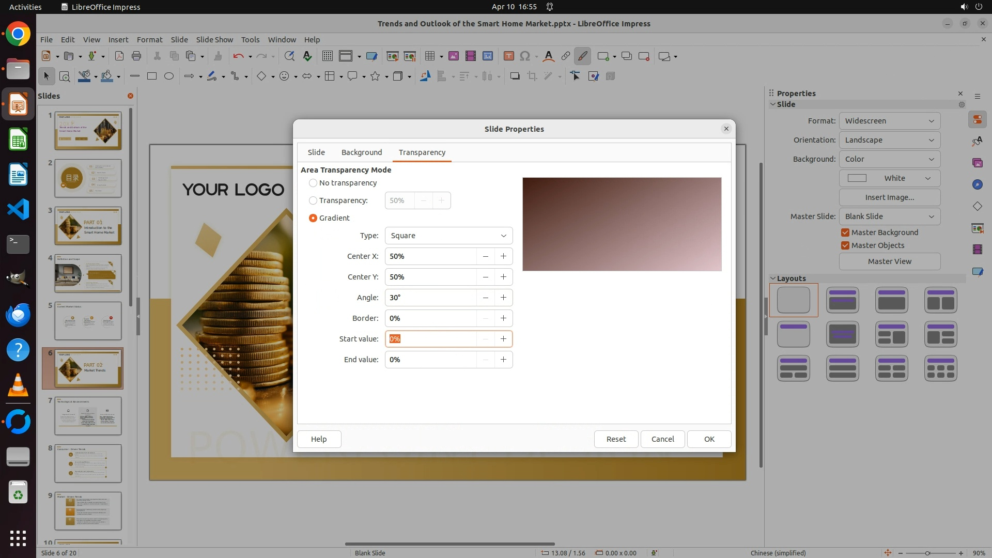The height and width of the screenshot is (558, 992).
Task: Increase the Angle value with plus
Action: click(x=503, y=298)
